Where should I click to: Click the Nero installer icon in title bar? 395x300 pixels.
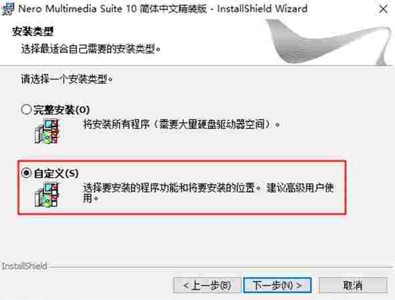pos(7,9)
